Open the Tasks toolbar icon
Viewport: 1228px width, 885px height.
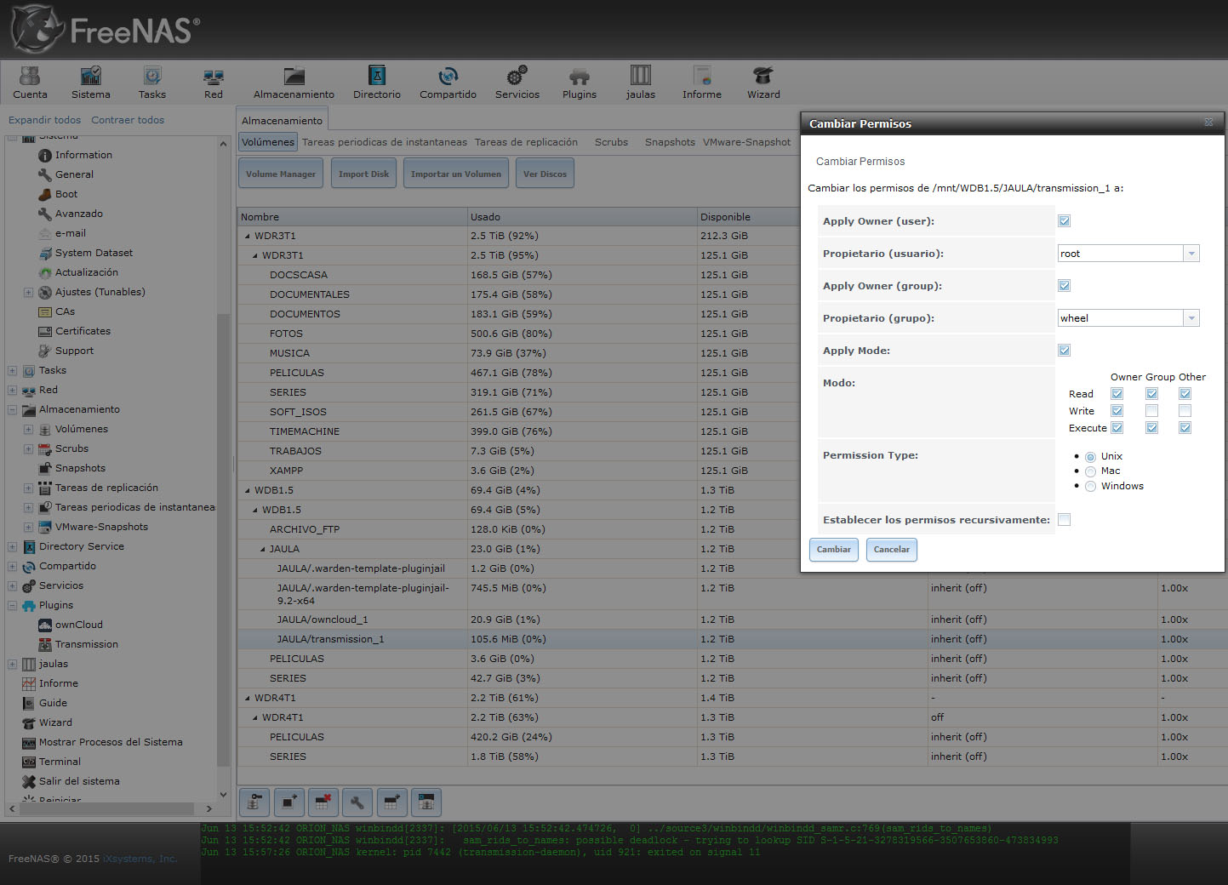(x=152, y=83)
